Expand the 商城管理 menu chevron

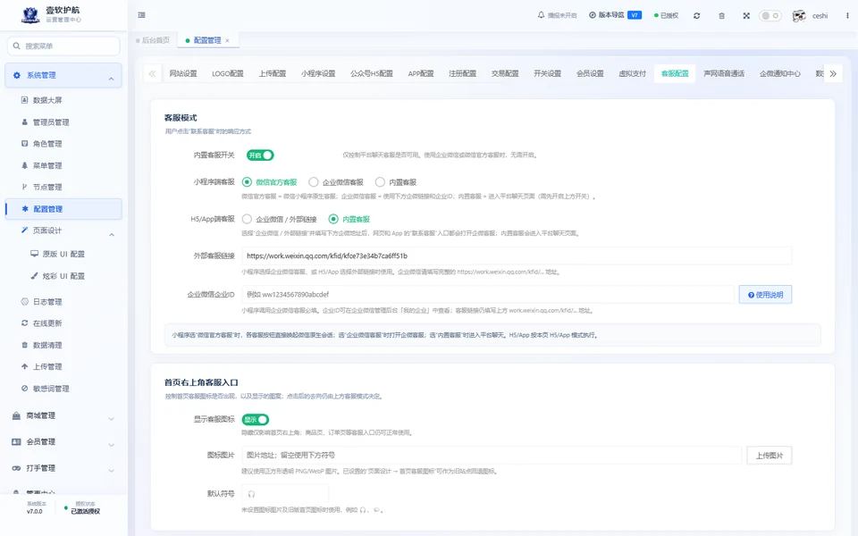(x=111, y=419)
